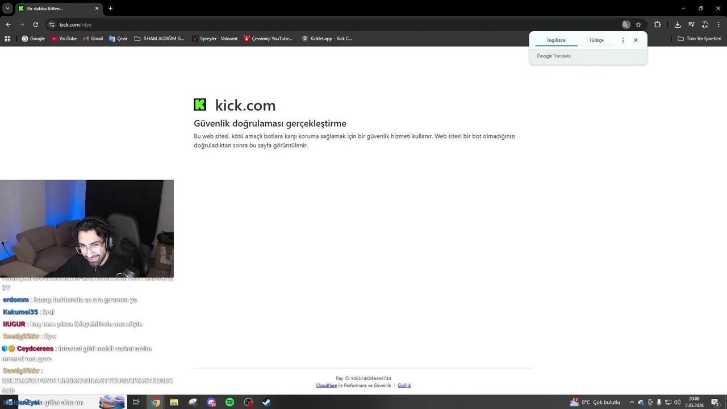Open a new browser tab
727x409 pixels.
[x=110, y=9]
